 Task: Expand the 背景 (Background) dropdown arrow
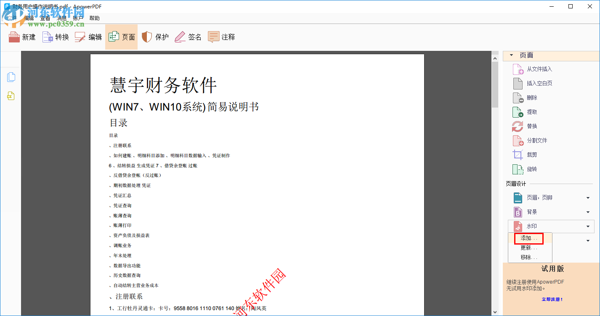tap(588, 212)
